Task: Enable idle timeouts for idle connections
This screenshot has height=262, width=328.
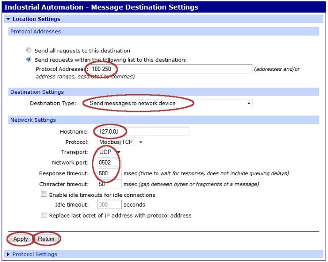Action: point(44,195)
